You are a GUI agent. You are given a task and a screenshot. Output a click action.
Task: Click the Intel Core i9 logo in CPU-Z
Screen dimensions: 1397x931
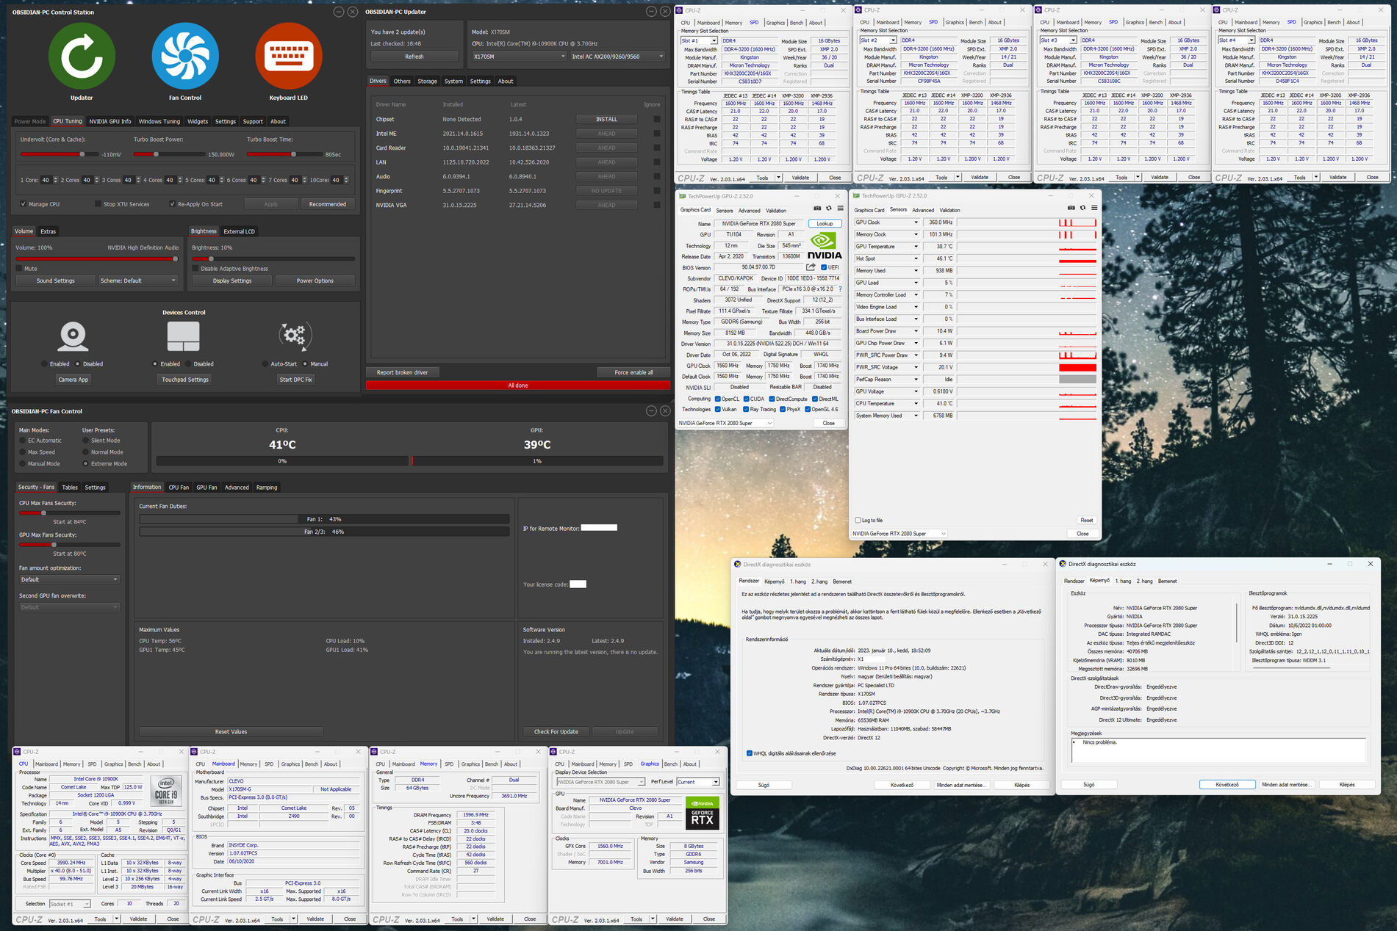166,791
